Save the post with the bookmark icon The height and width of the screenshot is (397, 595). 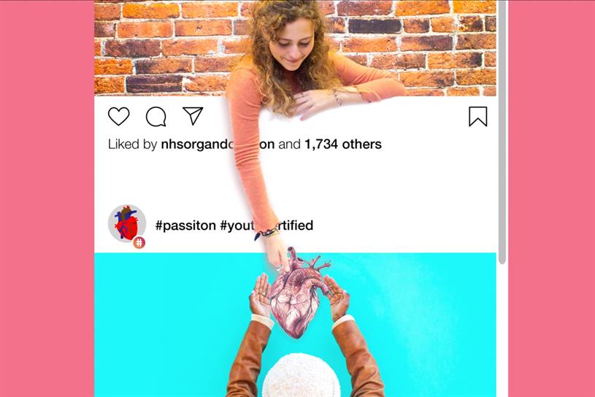coord(477,117)
